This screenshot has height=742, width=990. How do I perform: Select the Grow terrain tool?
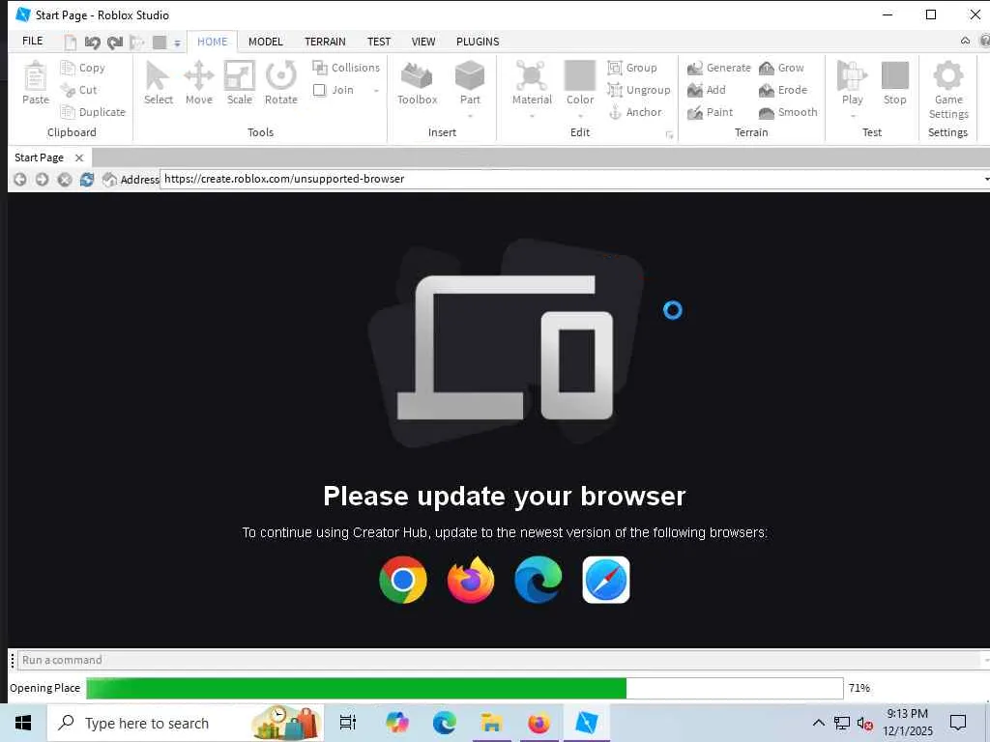click(781, 68)
